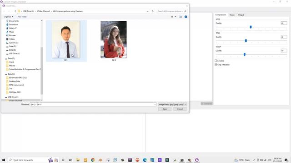Click the WebP Quality value box

coord(284,50)
